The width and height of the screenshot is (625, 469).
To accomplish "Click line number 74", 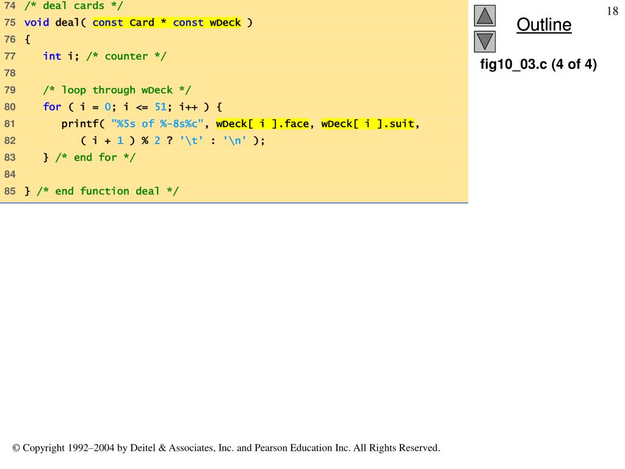I will 10,5.
